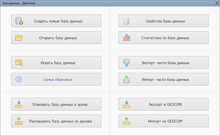Reopen recent database 'Семья Ивановых'

[x=56, y=79]
